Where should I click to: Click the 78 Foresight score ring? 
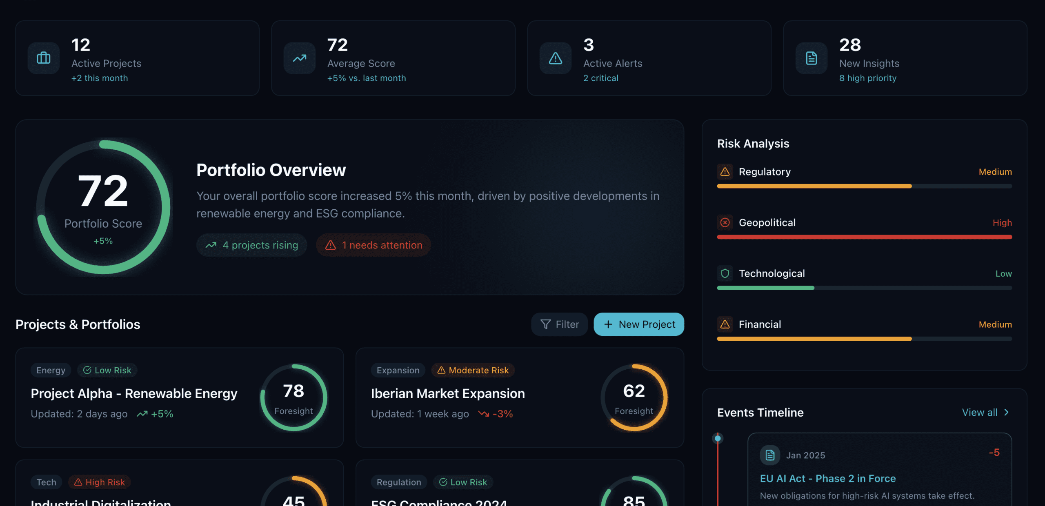[x=294, y=398]
